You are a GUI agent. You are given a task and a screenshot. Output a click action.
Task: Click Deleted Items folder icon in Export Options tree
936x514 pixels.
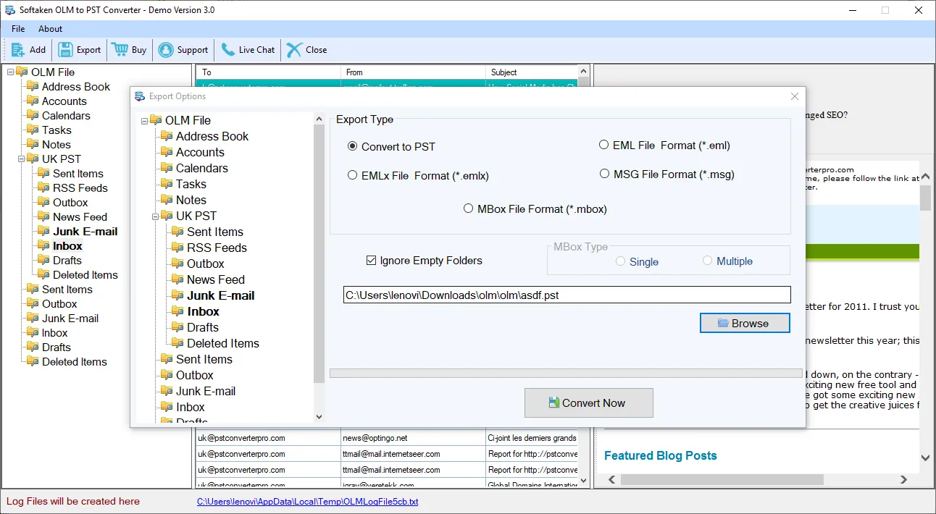(x=177, y=343)
